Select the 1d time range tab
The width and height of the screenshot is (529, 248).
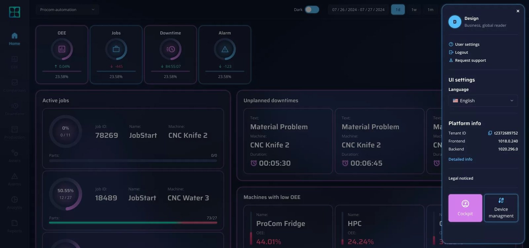398,10
